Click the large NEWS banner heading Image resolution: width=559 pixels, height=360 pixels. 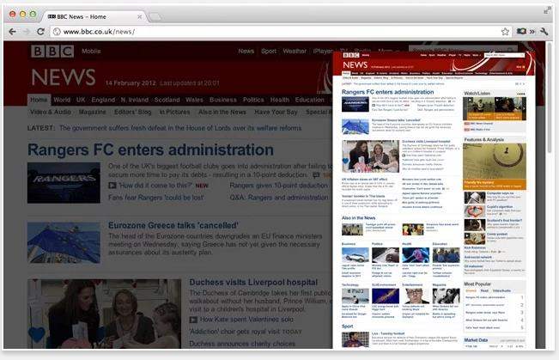pos(64,77)
